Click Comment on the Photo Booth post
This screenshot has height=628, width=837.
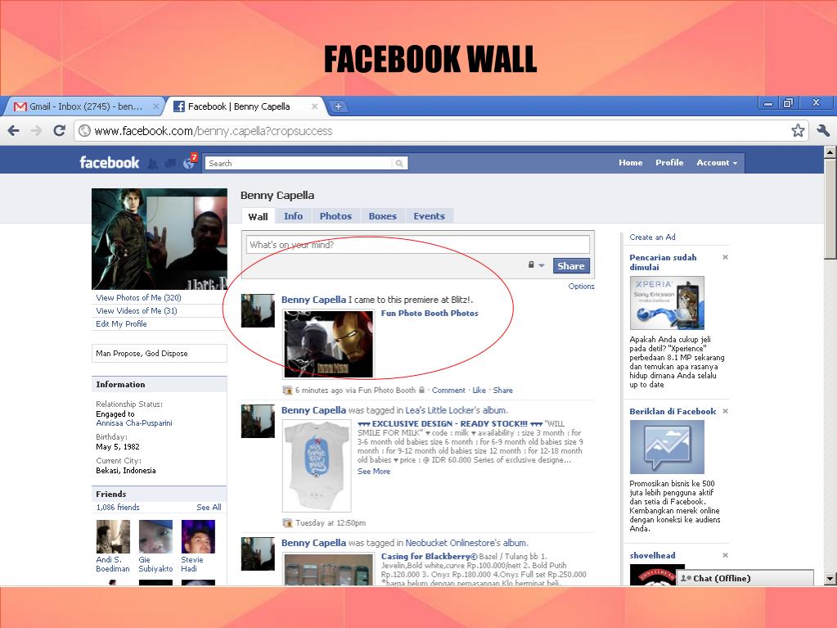click(448, 391)
